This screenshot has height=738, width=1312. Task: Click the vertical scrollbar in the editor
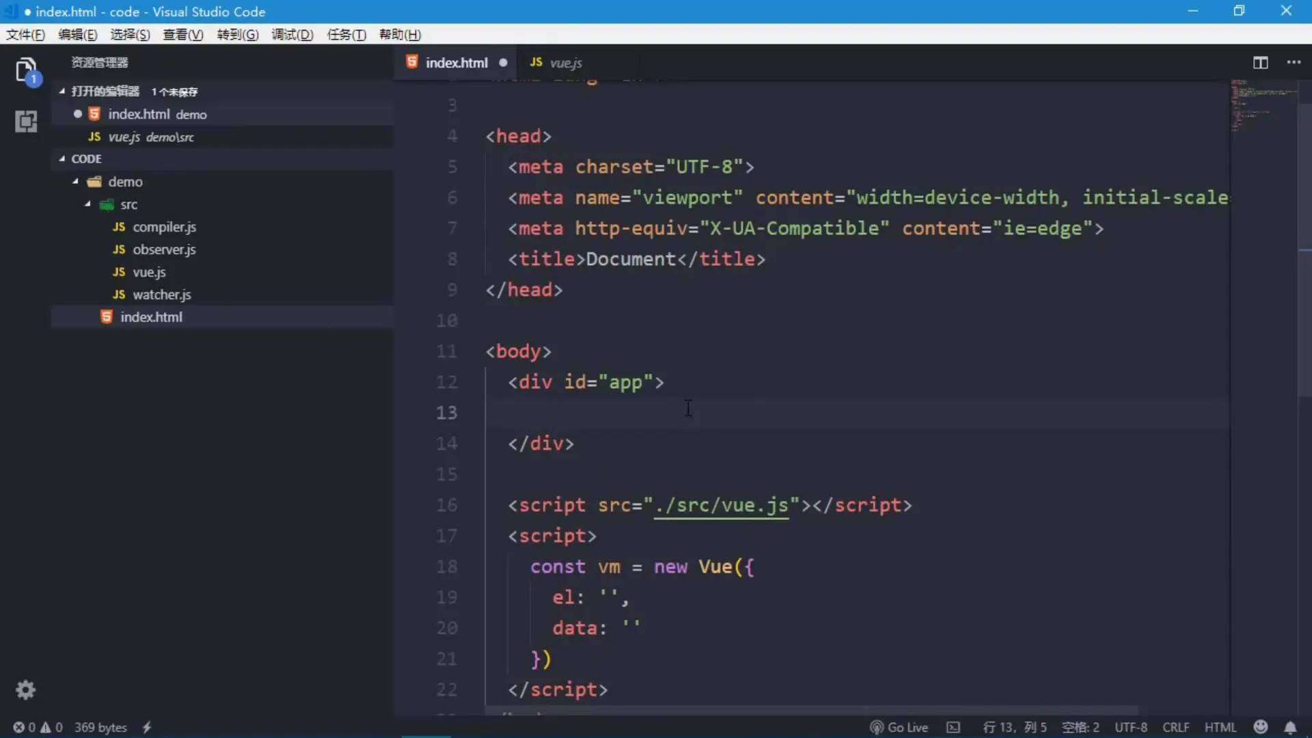pyautogui.click(x=1304, y=249)
